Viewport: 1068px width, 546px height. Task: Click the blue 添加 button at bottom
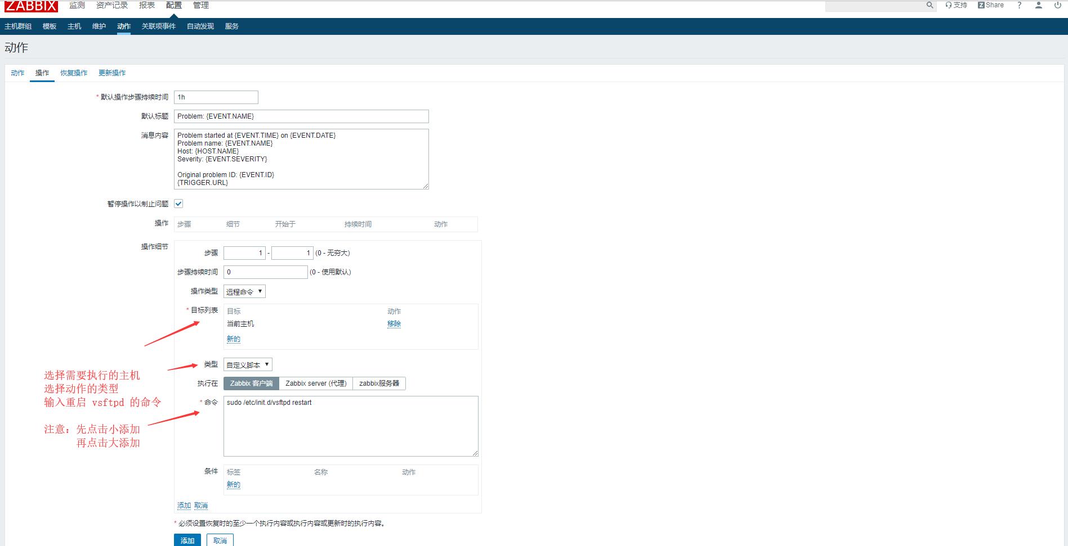187,540
